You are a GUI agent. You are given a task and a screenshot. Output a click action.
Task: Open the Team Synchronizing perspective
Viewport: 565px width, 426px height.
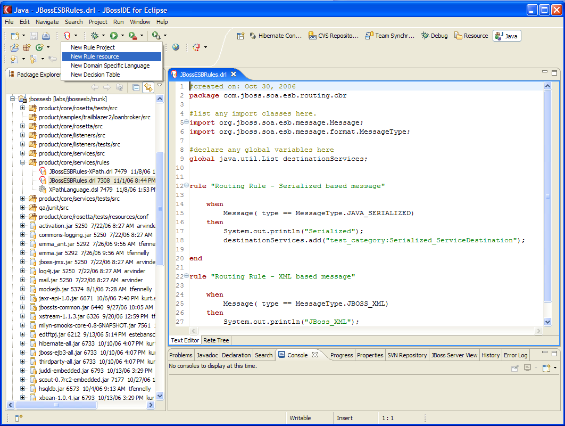[x=390, y=36]
